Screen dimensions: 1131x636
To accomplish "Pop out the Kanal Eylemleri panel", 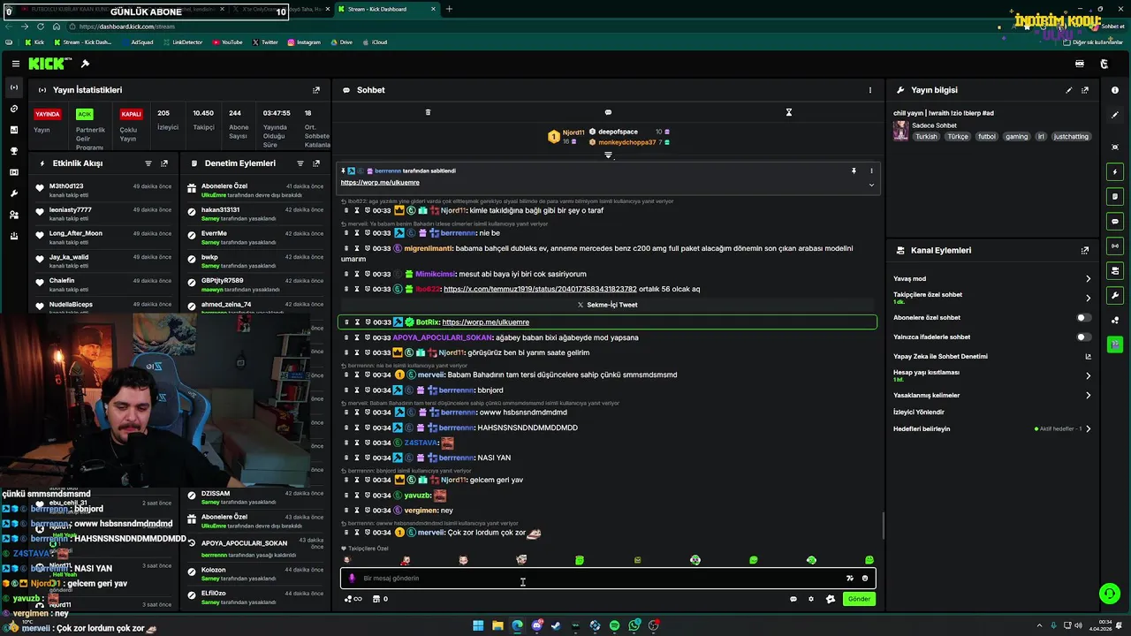I will (x=1085, y=251).
